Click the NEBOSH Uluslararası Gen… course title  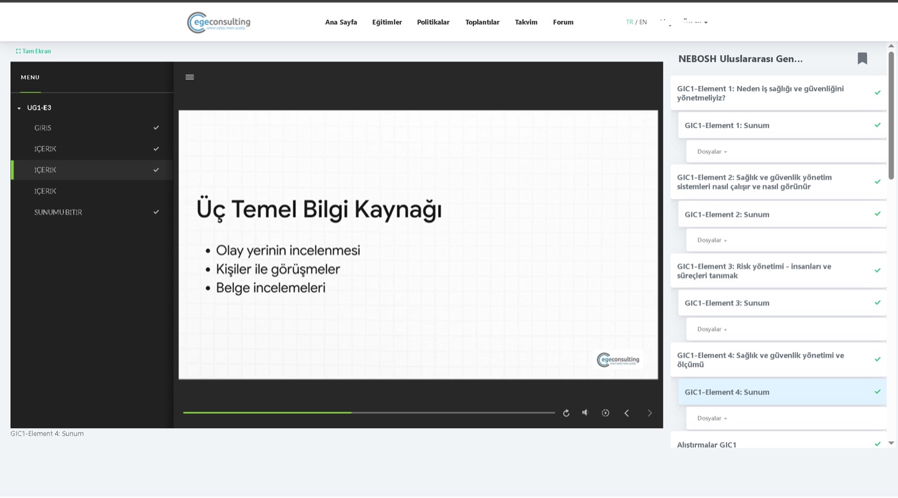(740, 59)
